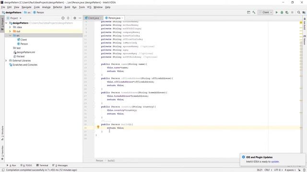Open the Maven side panel
The height and width of the screenshot is (172, 307).
point(305,40)
